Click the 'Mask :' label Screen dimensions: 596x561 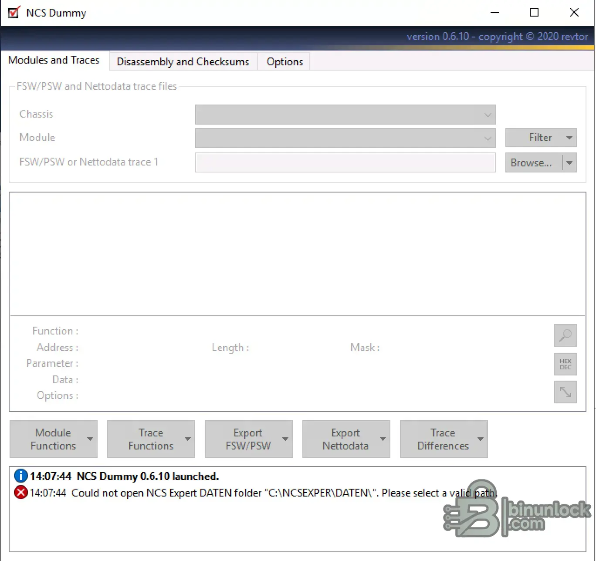[365, 348]
